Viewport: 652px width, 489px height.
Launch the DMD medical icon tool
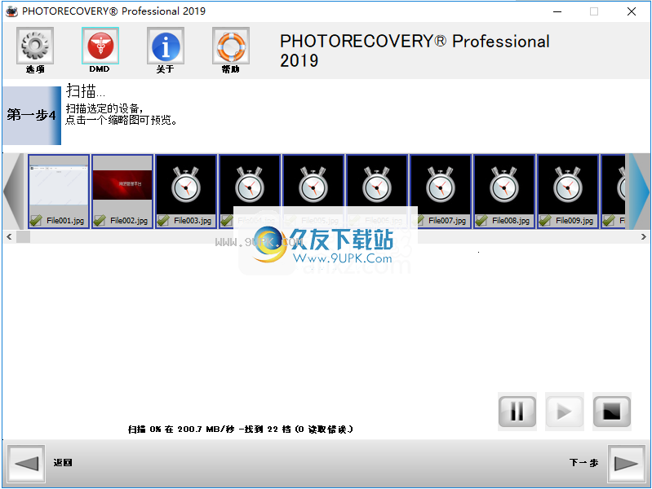click(x=100, y=46)
